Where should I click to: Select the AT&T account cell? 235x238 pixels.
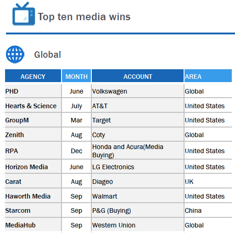[x=138, y=106]
